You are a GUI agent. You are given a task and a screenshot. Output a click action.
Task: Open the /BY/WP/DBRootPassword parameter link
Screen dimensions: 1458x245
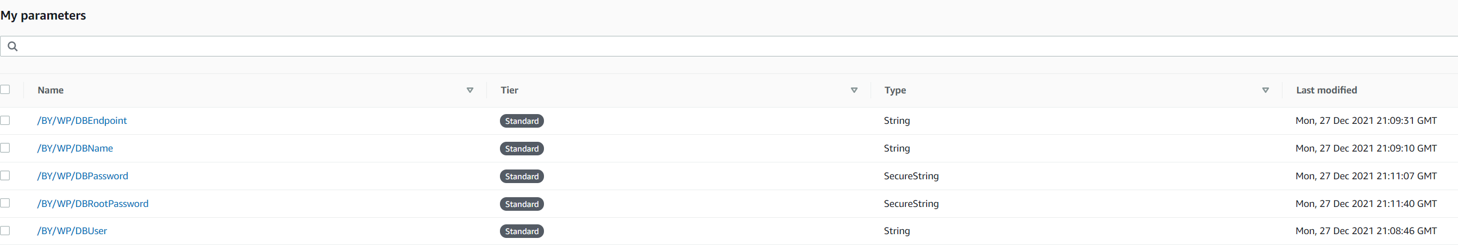(x=93, y=204)
